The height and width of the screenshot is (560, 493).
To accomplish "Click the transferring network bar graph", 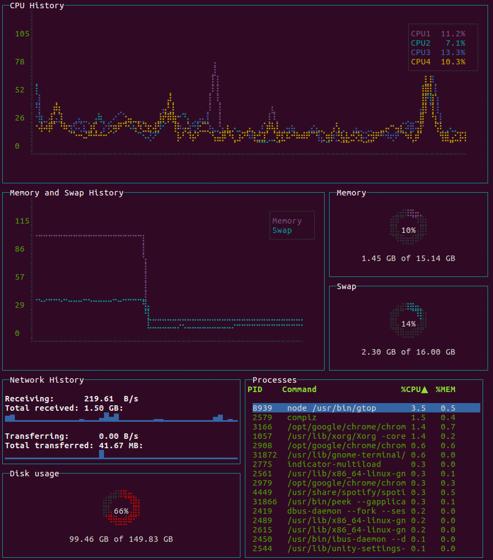I will pyautogui.click(x=121, y=454).
